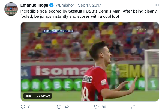This screenshot has height=112, width=162.
Task: Open the @Emishor handle link
Action: pos(65,5)
